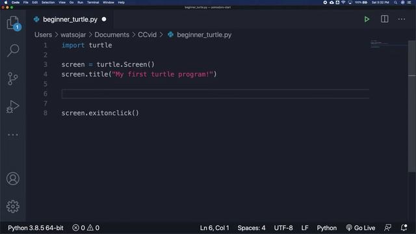Open the View menu
416x234 pixels.
[x=62, y=3]
